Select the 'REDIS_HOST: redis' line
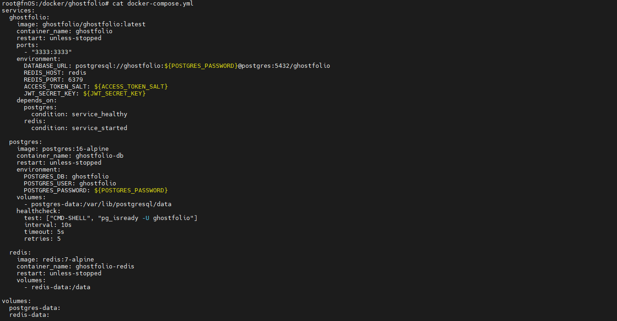Viewport: 617px width, 321px height. coord(55,73)
